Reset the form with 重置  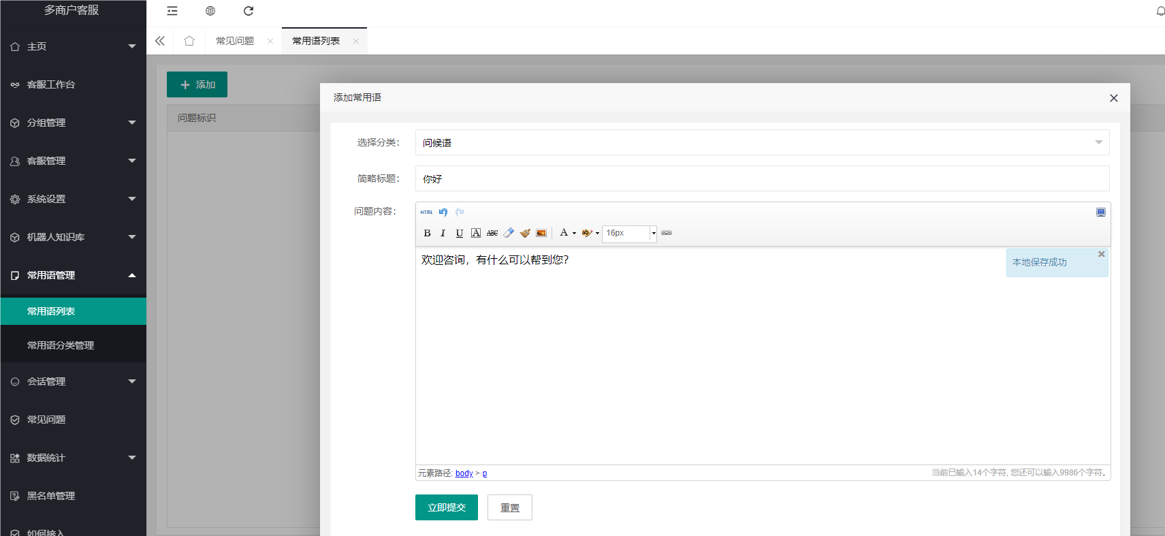[510, 507]
